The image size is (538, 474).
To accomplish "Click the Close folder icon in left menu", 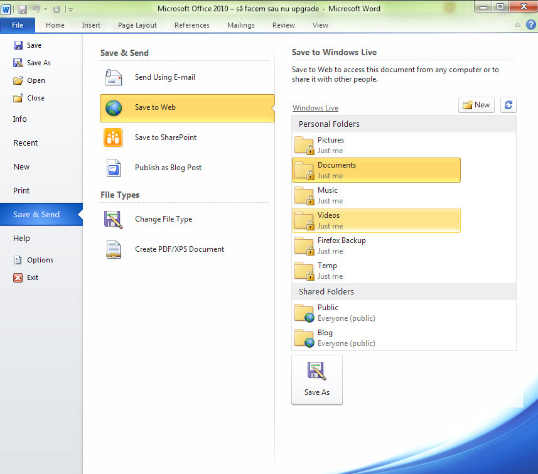I will 18,98.
